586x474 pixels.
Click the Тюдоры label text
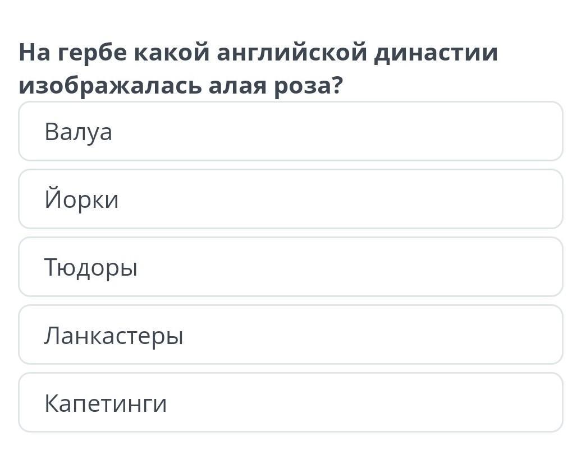91,268
